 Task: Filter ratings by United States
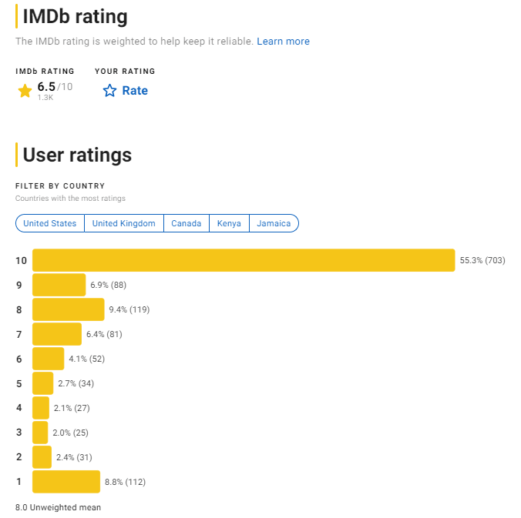coord(50,223)
